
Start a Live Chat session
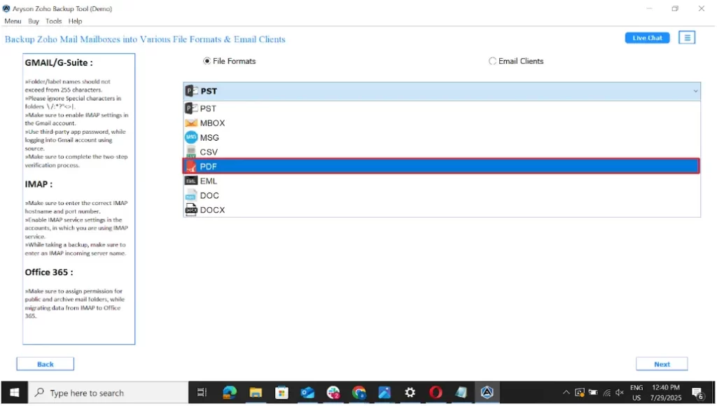click(x=646, y=37)
